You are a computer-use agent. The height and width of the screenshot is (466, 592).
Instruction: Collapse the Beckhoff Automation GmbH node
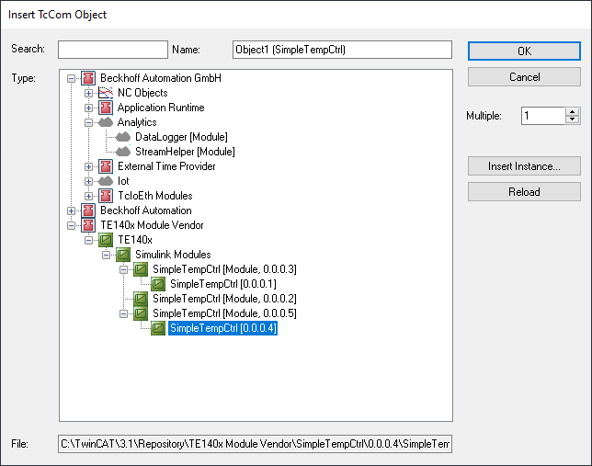click(71, 78)
